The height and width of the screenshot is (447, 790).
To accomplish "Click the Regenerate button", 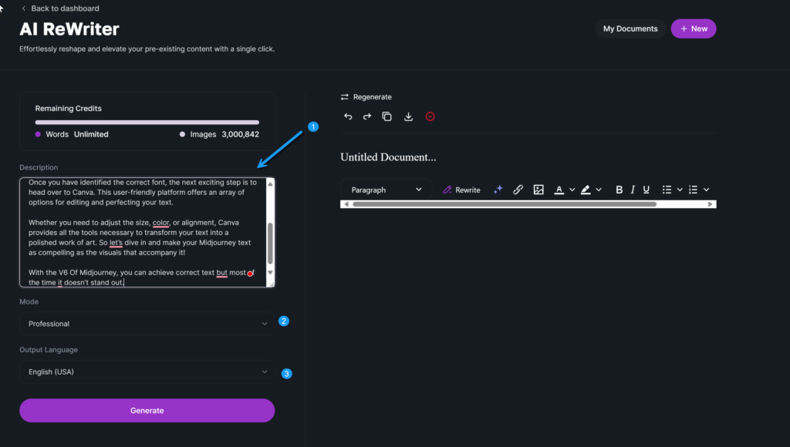I will pyautogui.click(x=366, y=97).
